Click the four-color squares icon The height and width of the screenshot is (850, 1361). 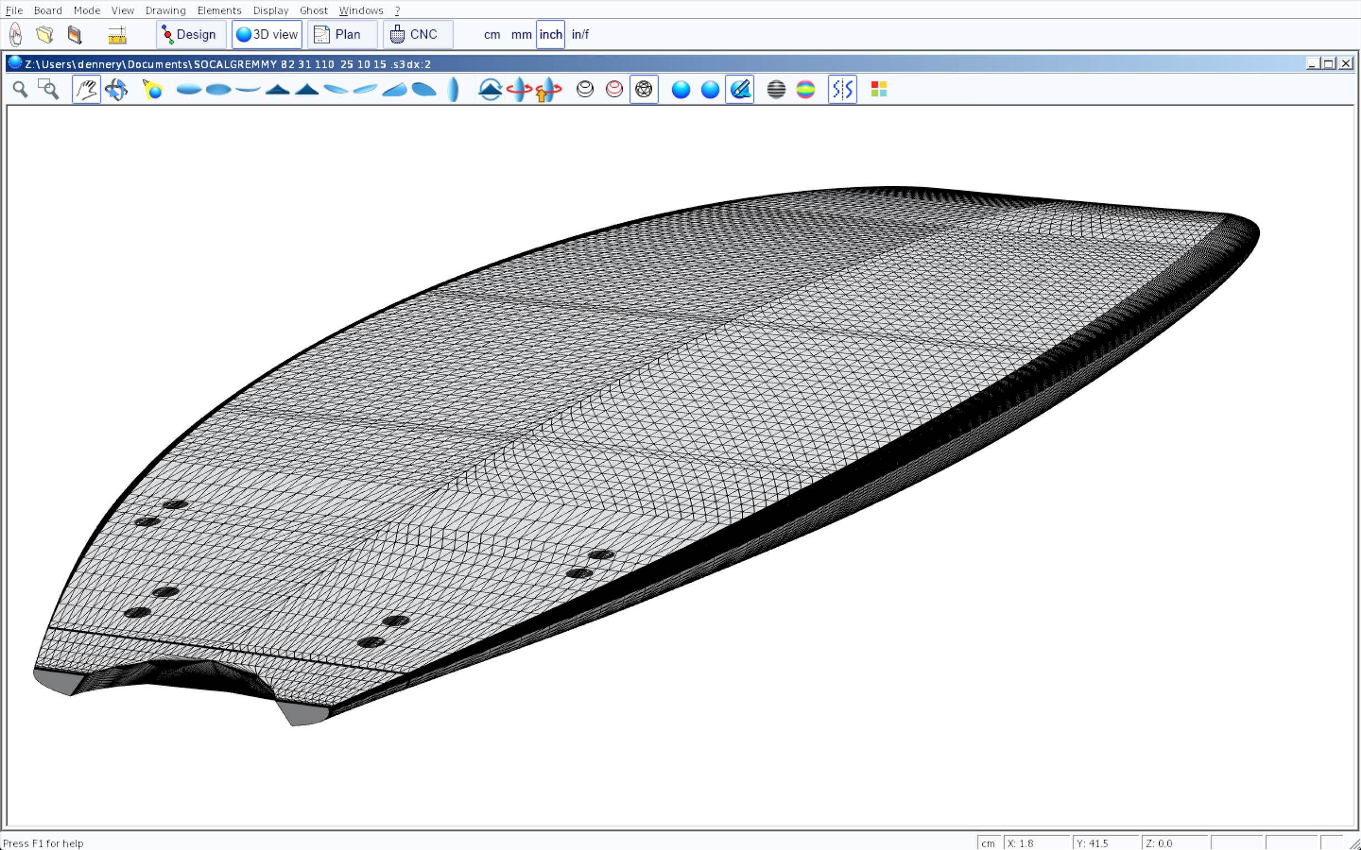tap(878, 89)
